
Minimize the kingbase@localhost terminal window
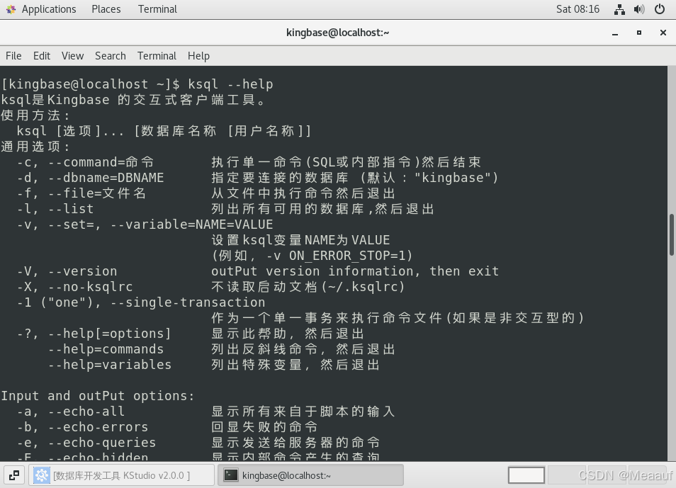pos(615,33)
